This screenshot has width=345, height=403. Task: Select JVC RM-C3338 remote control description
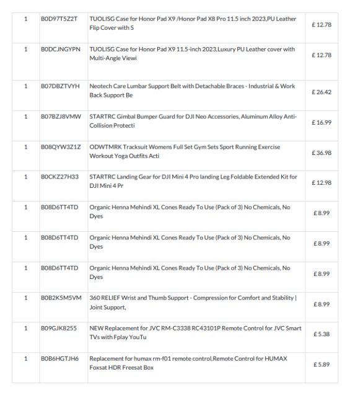[x=195, y=332]
